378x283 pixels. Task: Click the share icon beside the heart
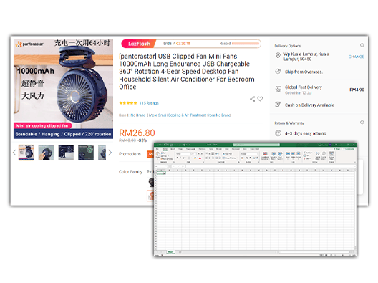point(252,99)
